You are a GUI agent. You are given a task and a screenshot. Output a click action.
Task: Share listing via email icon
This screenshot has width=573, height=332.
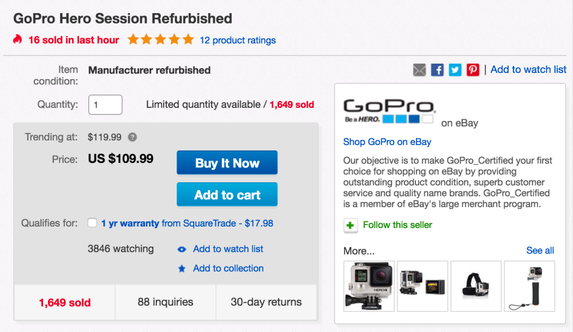pyautogui.click(x=419, y=70)
